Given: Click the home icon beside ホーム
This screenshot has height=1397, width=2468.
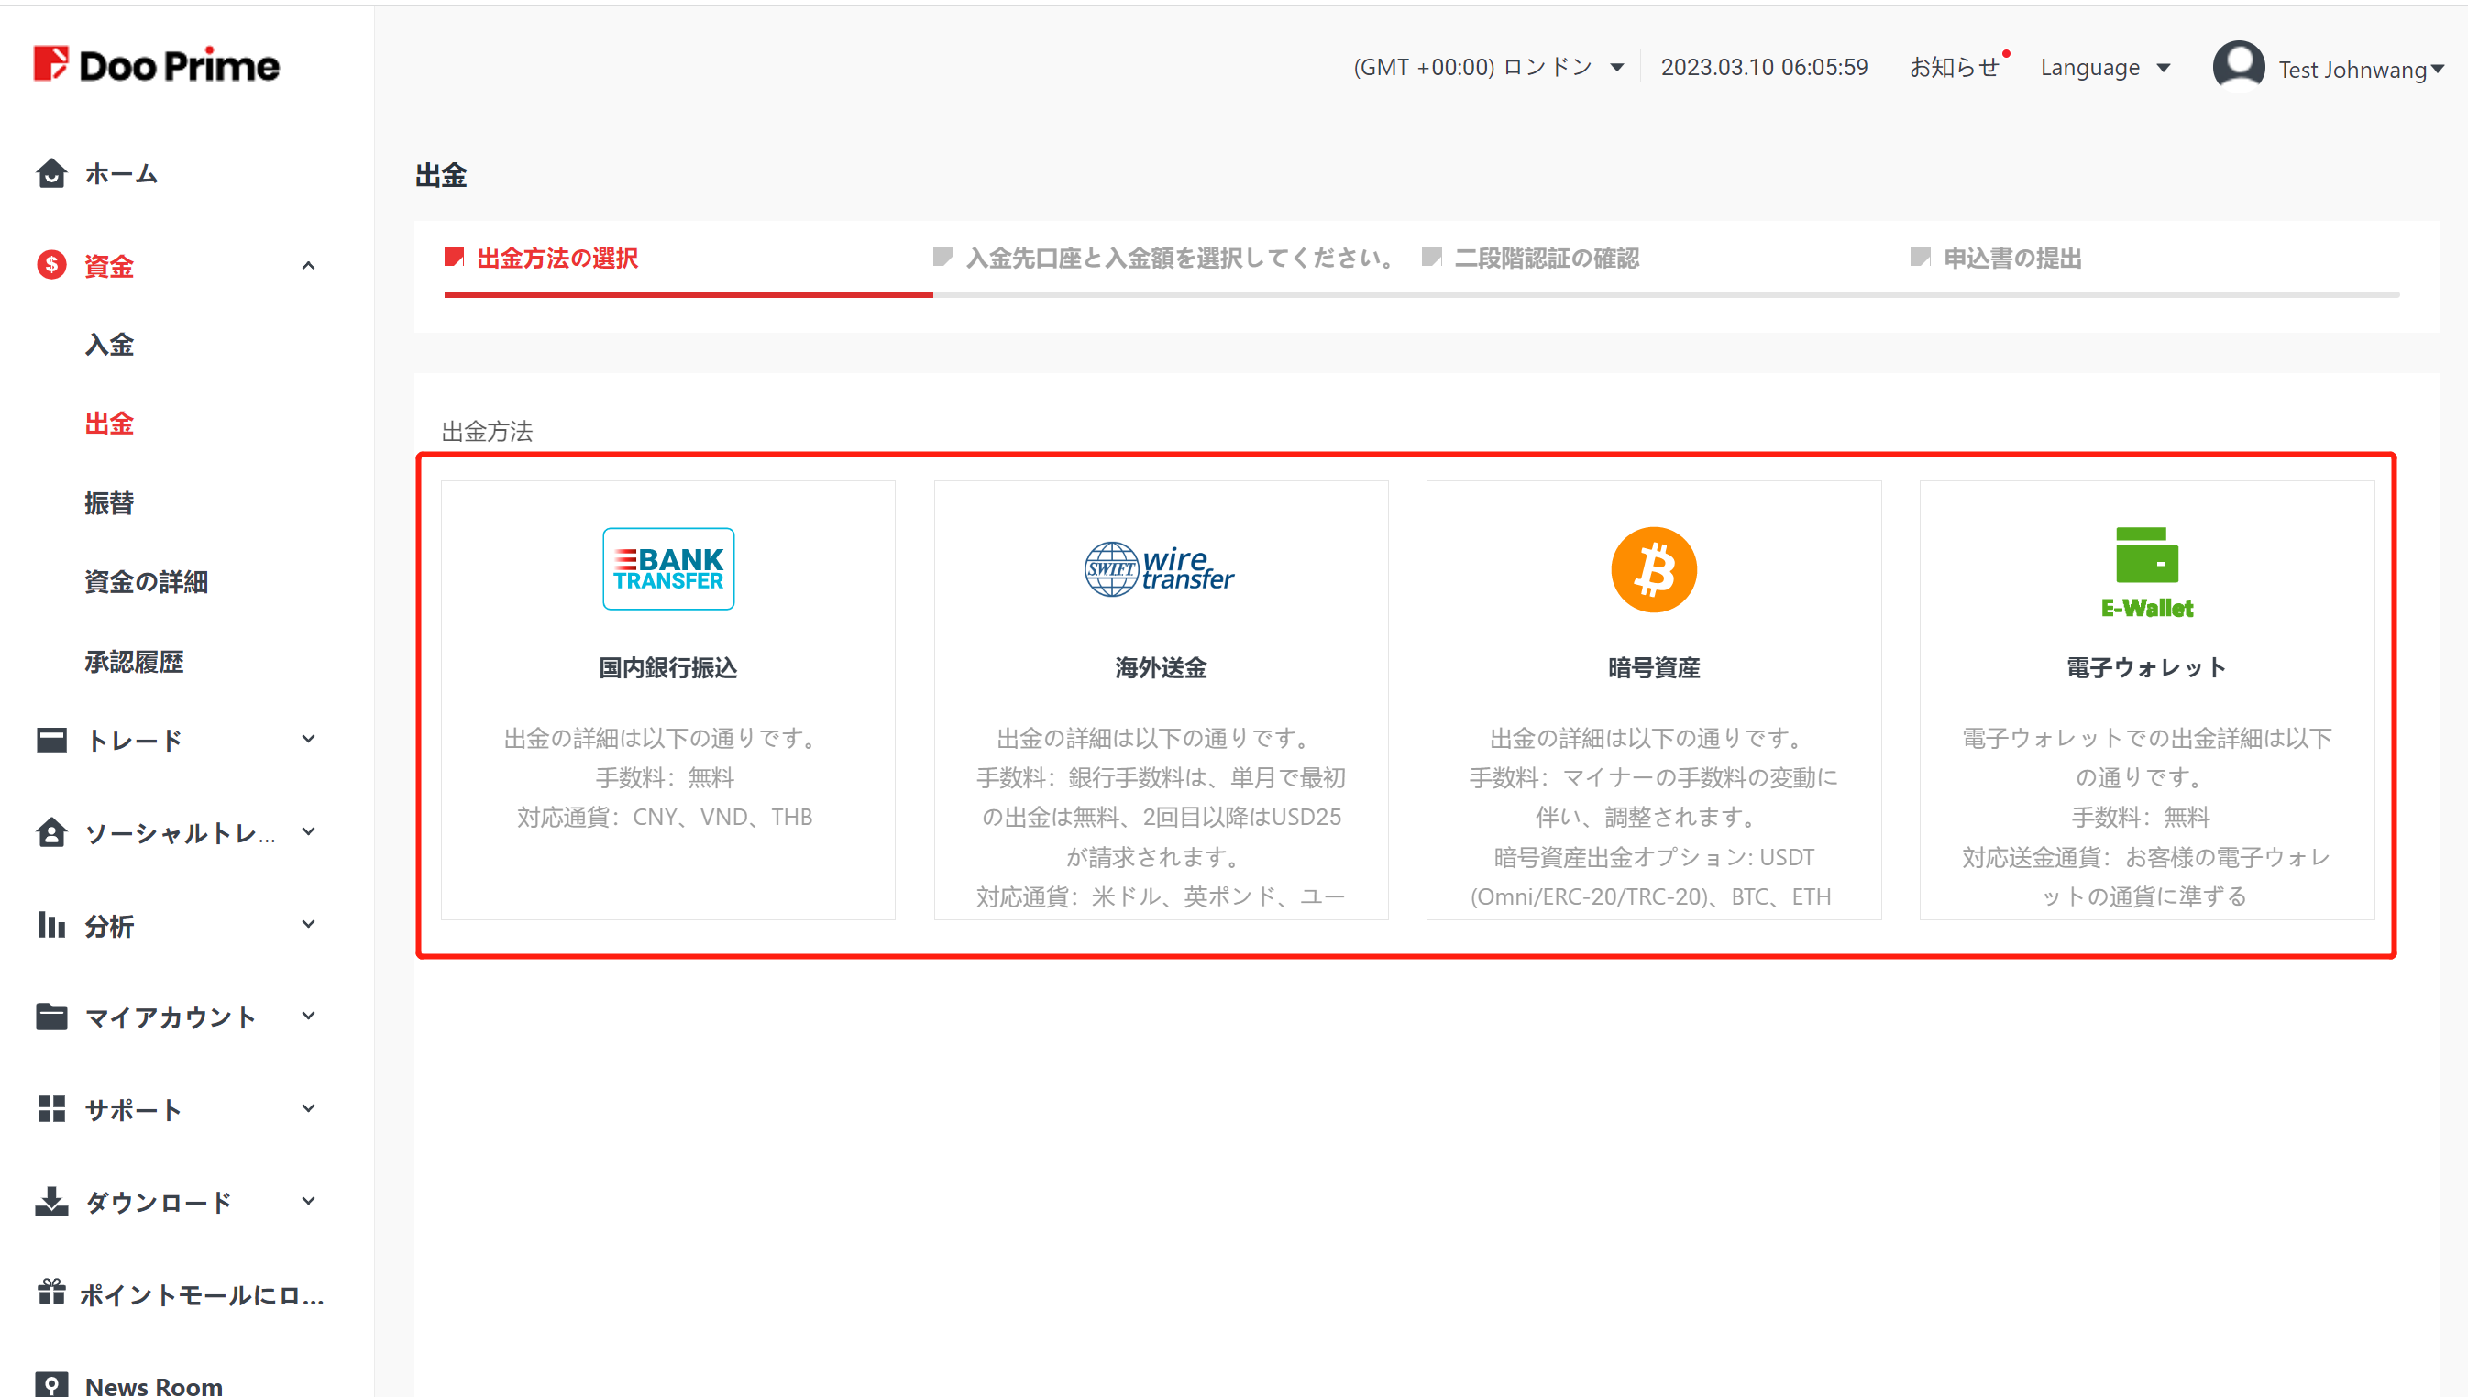Looking at the screenshot, I should pyautogui.click(x=50, y=173).
